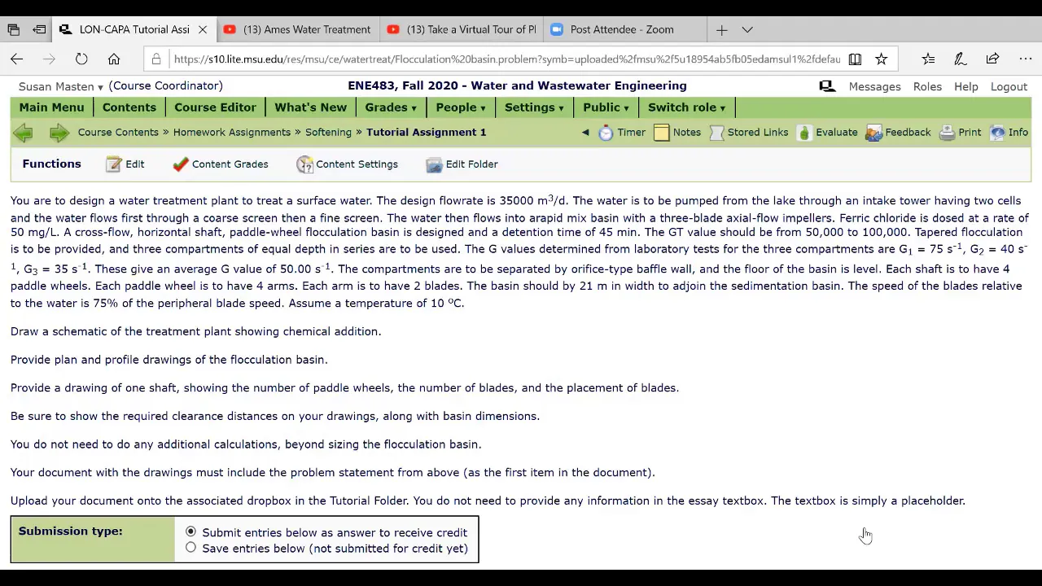
Task: Click the browser back arrow
Action: click(x=16, y=59)
